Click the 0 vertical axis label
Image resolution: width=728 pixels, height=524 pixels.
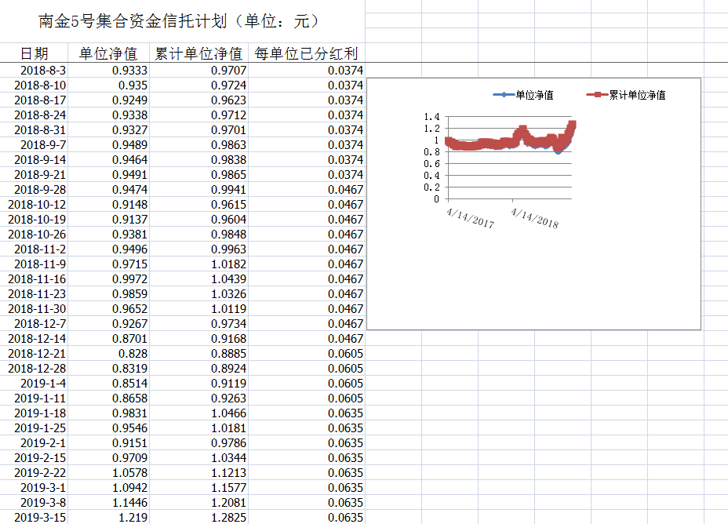[x=436, y=199]
